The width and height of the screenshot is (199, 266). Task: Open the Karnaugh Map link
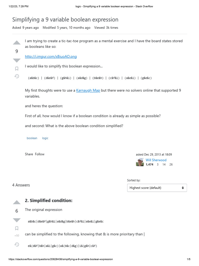point(88,90)
